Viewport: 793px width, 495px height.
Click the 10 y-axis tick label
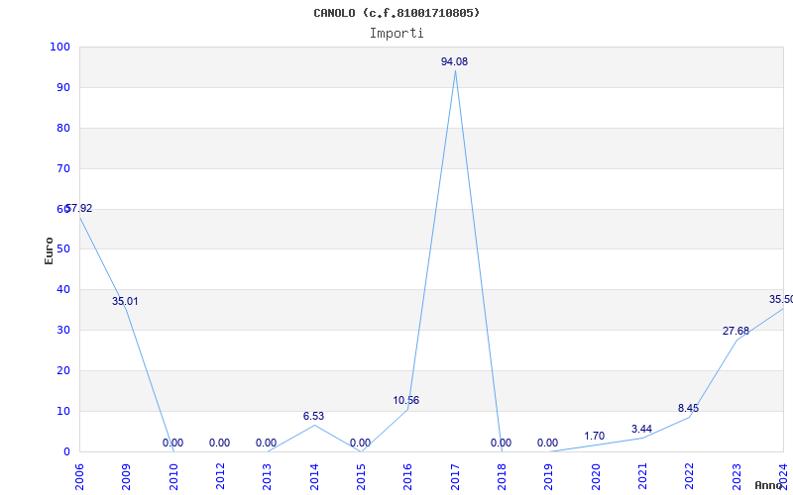coord(63,411)
